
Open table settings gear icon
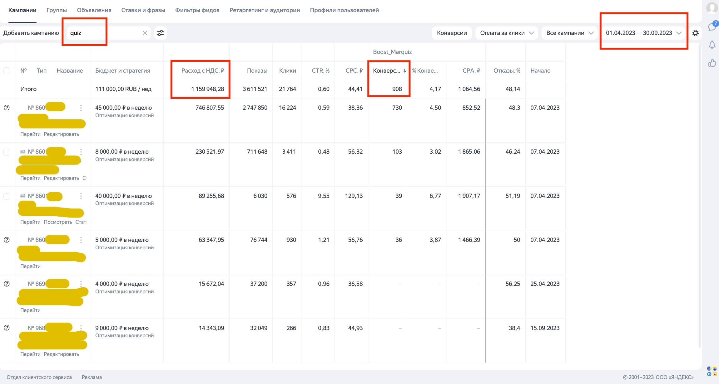click(x=696, y=33)
